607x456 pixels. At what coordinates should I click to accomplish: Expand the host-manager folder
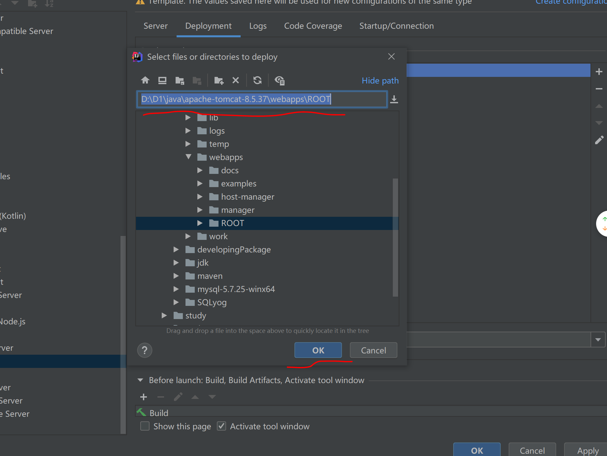coord(200,197)
